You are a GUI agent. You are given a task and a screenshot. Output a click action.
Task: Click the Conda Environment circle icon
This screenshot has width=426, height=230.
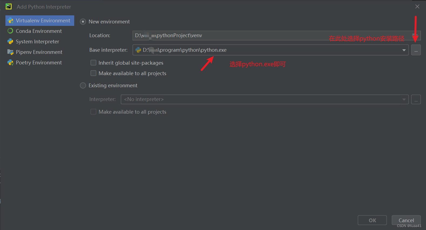[x=10, y=31]
